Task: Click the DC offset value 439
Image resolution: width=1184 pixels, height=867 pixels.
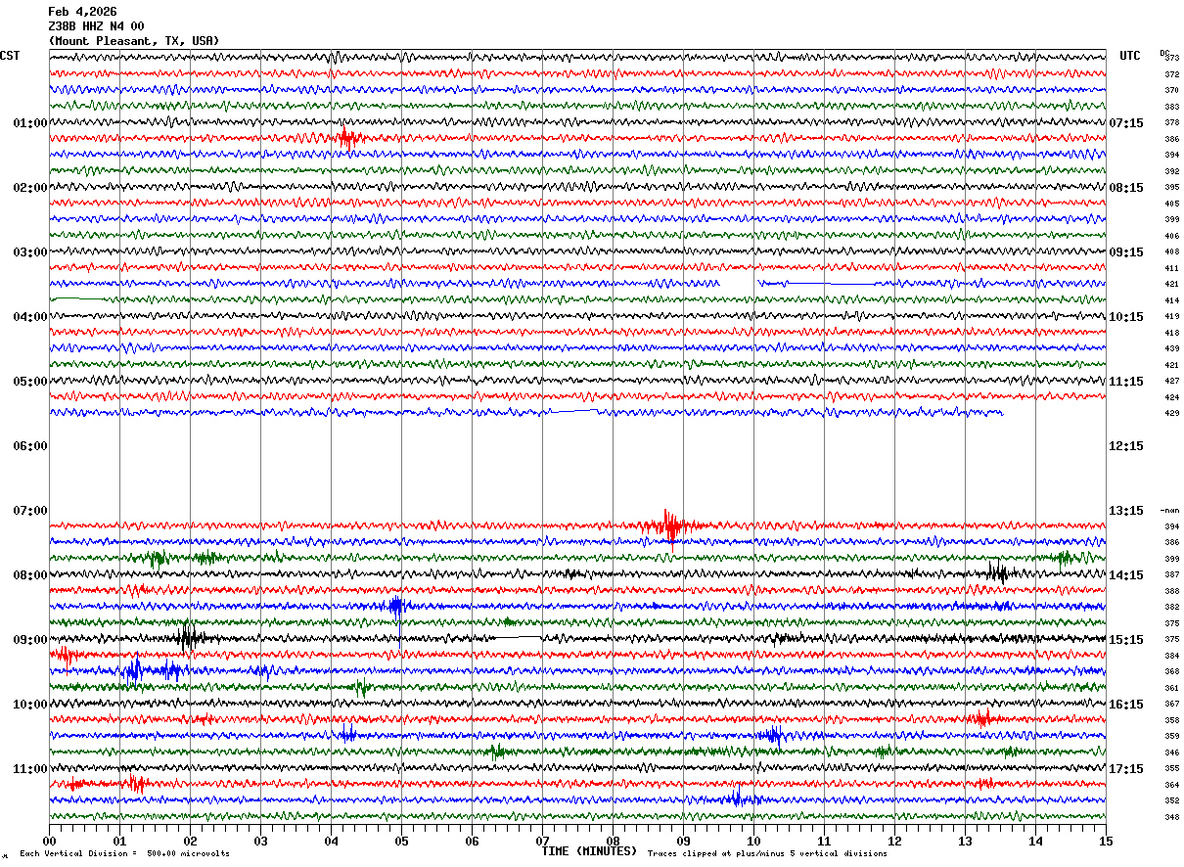Action: tap(1171, 349)
